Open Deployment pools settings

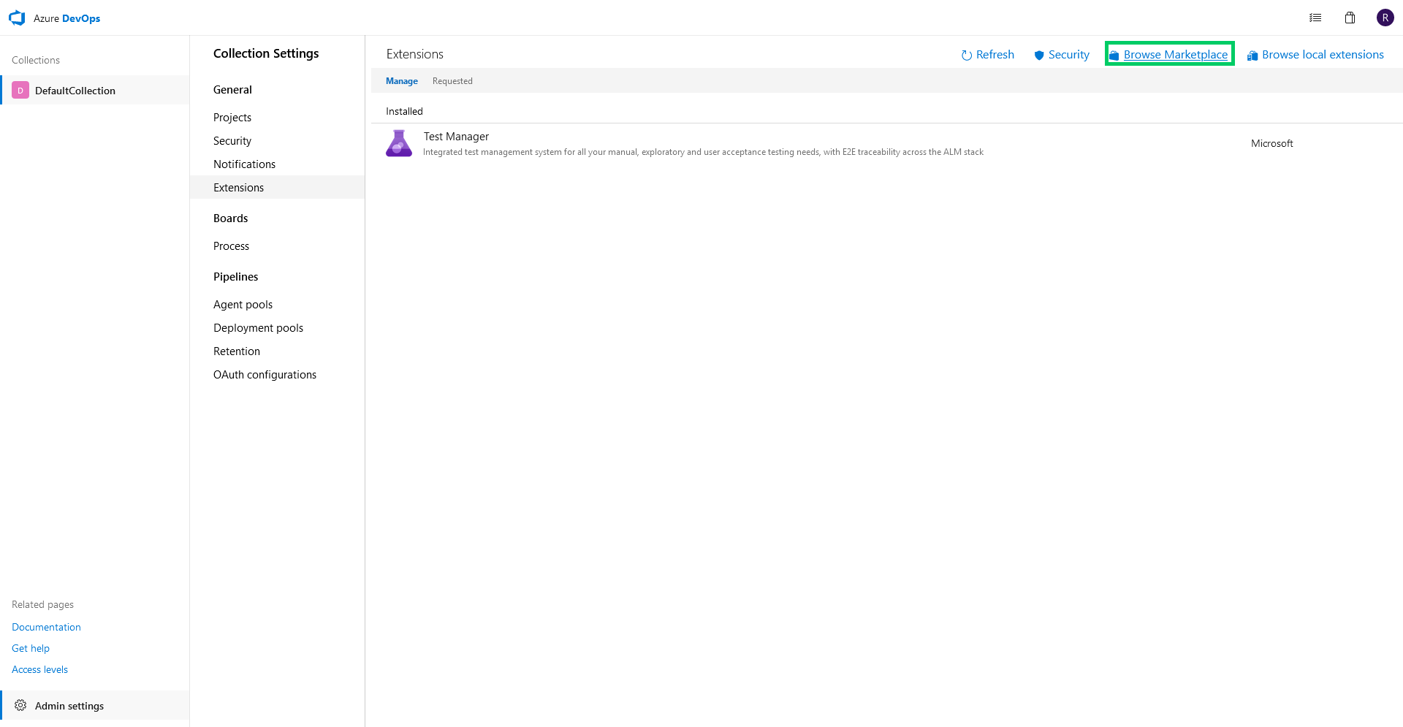point(258,328)
